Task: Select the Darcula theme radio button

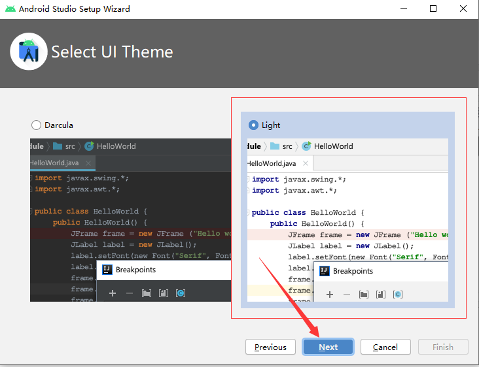Action: click(x=36, y=125)
